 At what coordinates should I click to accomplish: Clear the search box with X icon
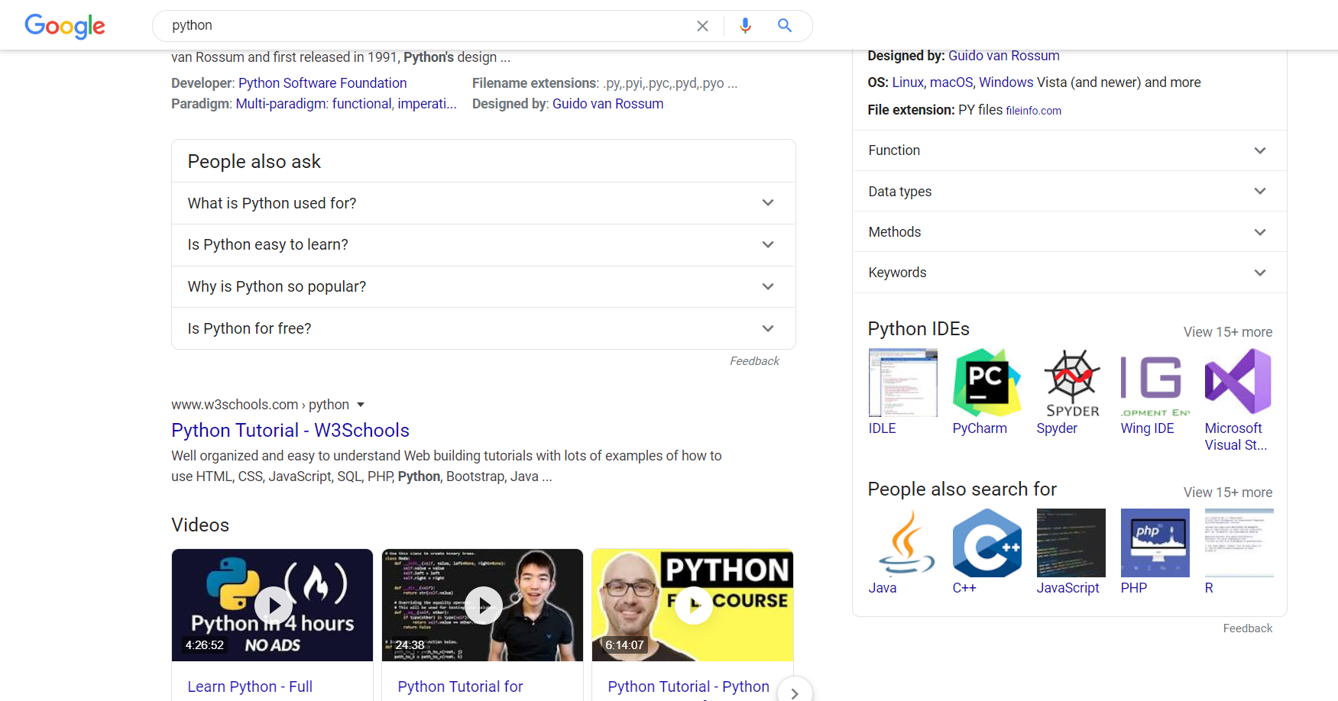pyautogui.click(x=702, y=26)
